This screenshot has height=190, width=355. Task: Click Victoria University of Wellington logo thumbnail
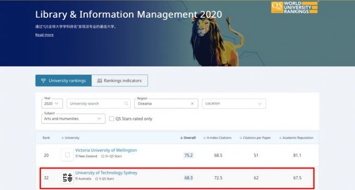67,155
